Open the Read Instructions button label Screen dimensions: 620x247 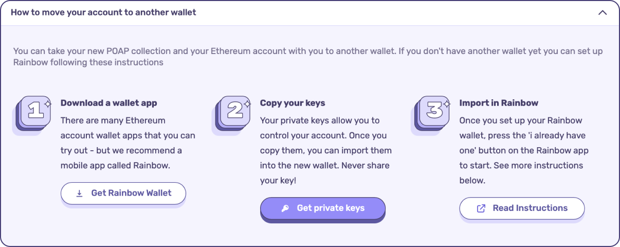pos(530,208)
